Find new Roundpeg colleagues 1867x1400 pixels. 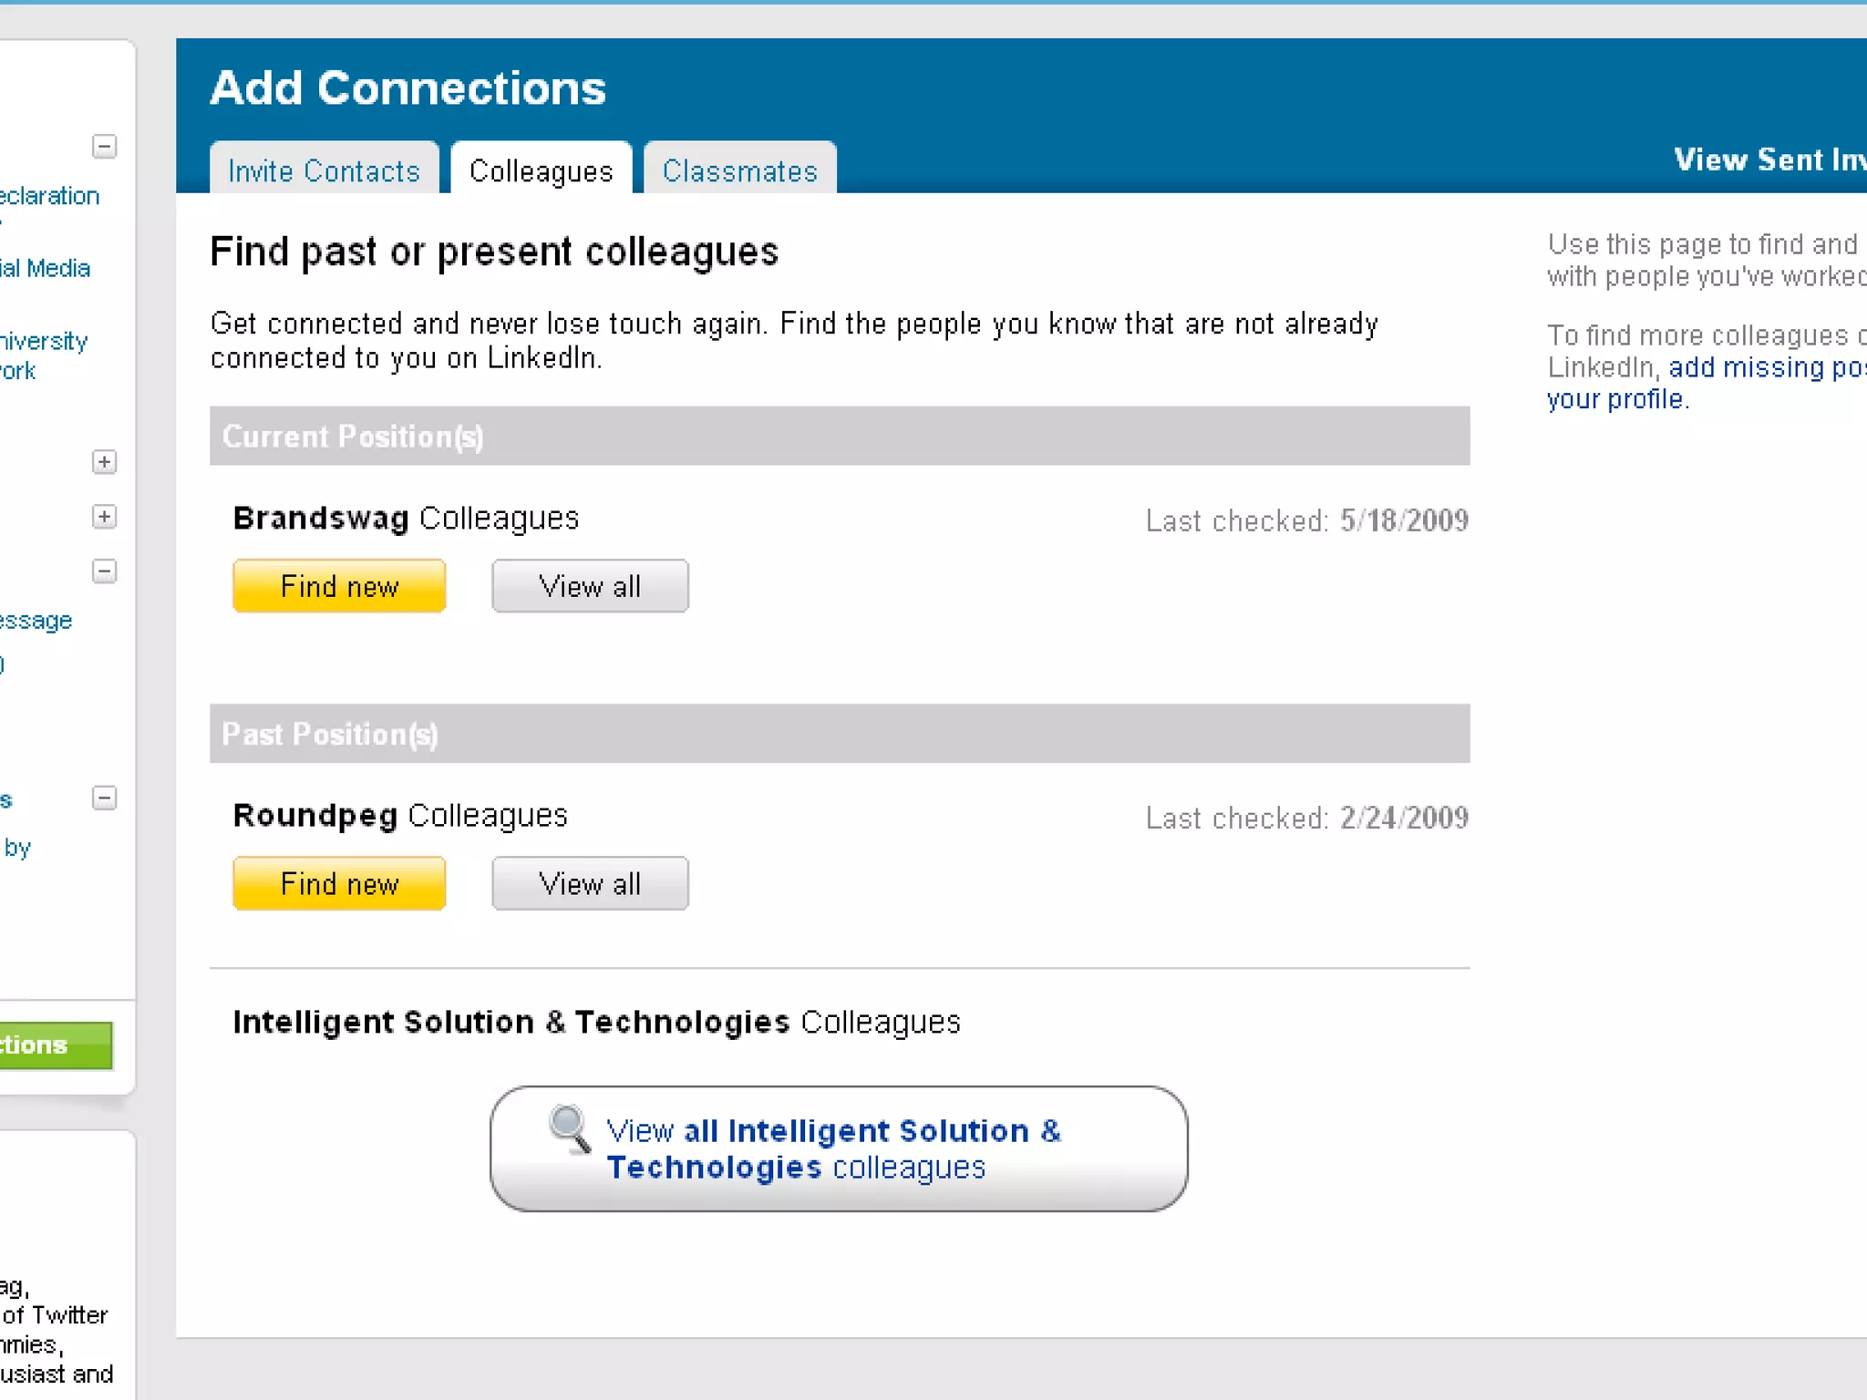pos(339,883)
